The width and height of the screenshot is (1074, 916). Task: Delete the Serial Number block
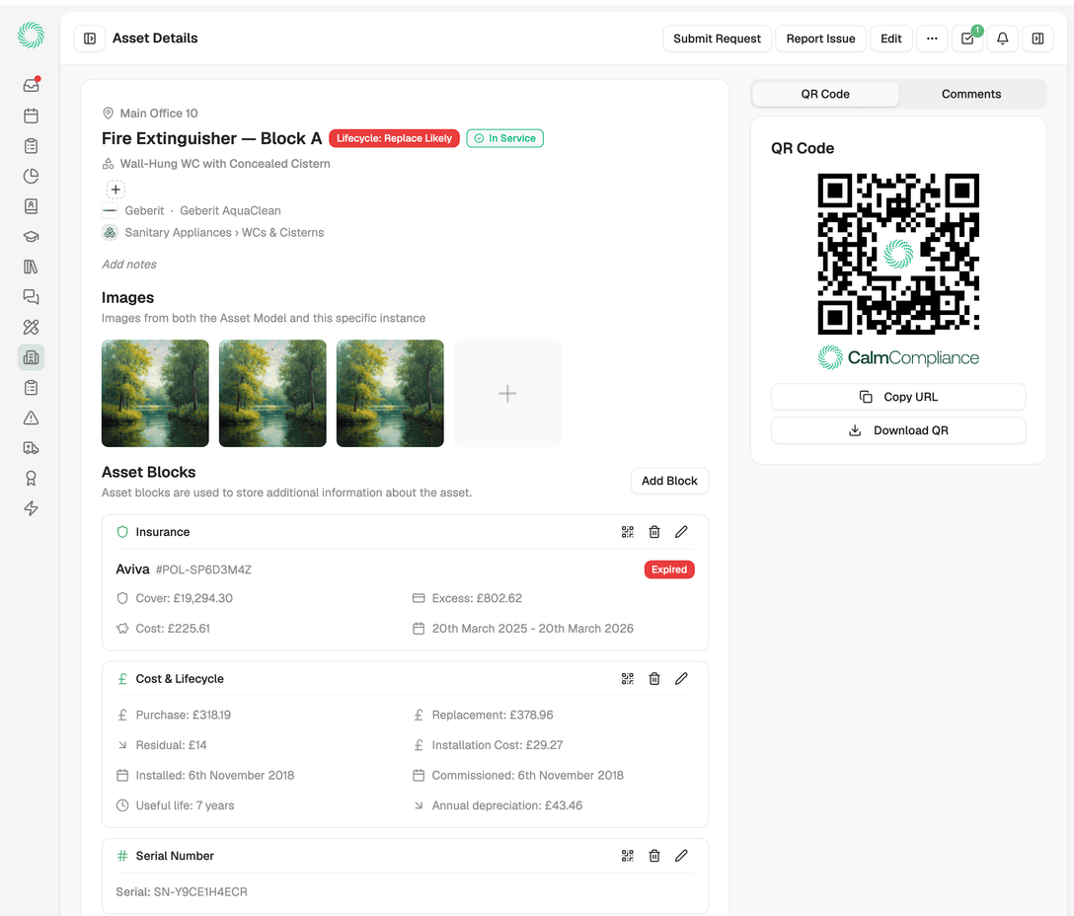(x=654, y=856)
